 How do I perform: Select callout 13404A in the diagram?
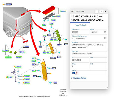(9, 5)
